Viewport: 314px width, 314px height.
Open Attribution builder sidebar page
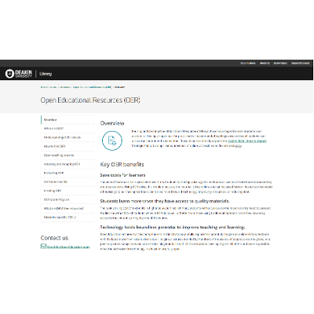click(68, 182)
